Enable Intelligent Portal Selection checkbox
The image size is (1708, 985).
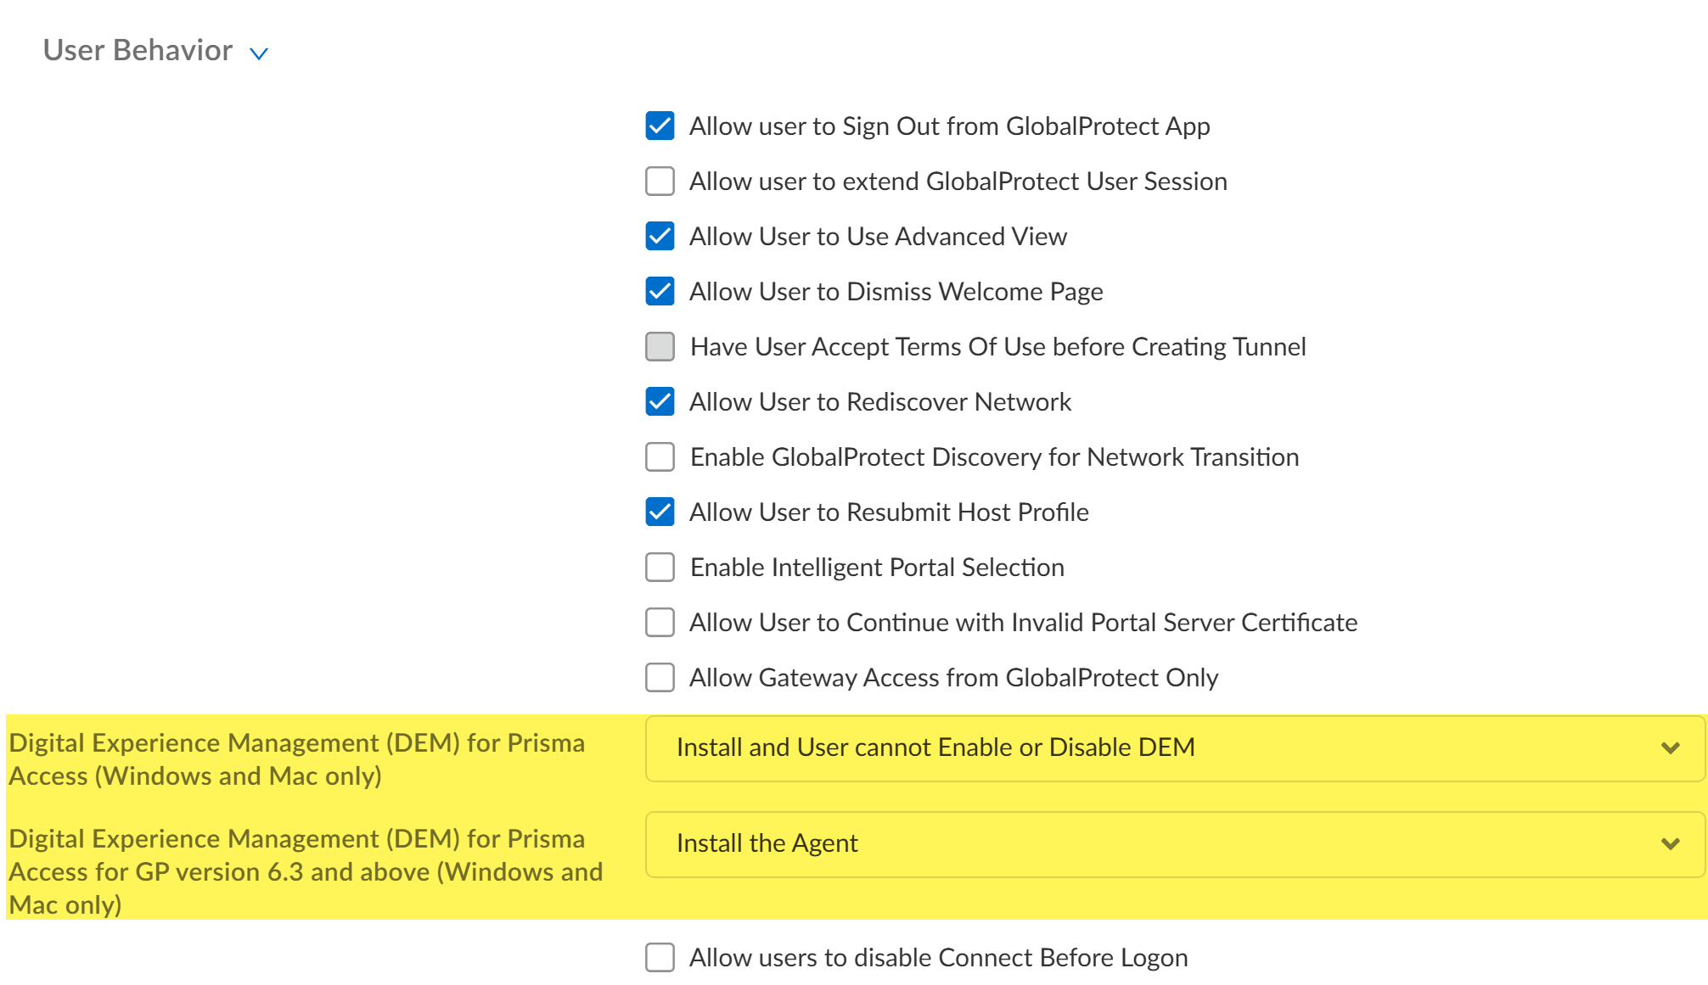pos(660,567)
